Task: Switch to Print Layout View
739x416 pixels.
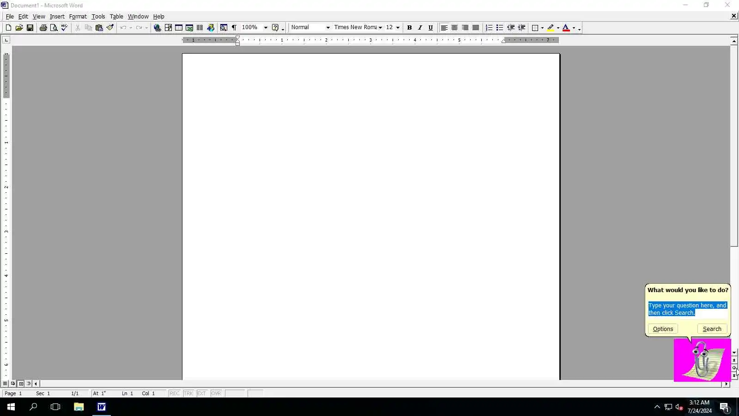Action: tap(21, 384)
